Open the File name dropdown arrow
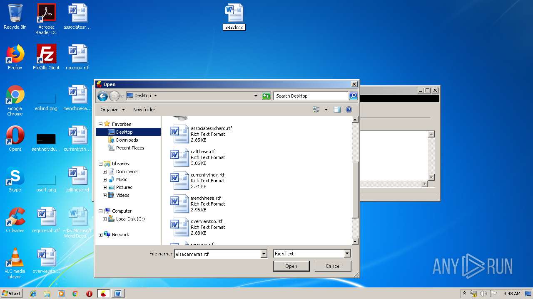The width and height of the screenshot is (533, 299). click(x=264, y=254)
